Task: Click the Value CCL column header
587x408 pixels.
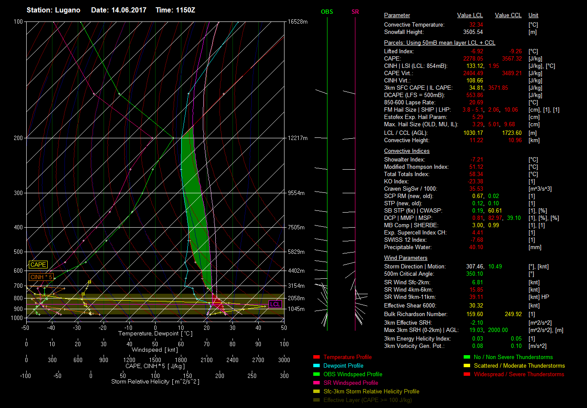Action: point(508,15)
